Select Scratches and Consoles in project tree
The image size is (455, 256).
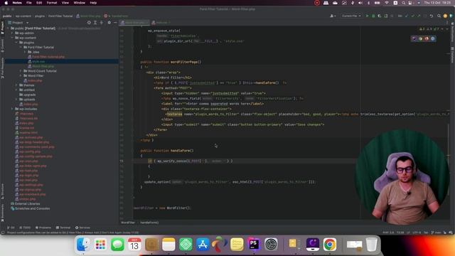[32, 208]
